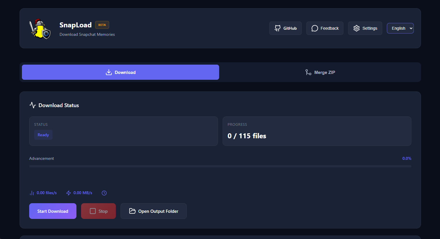Click the elapsed time clock icon

pos(104,193)
